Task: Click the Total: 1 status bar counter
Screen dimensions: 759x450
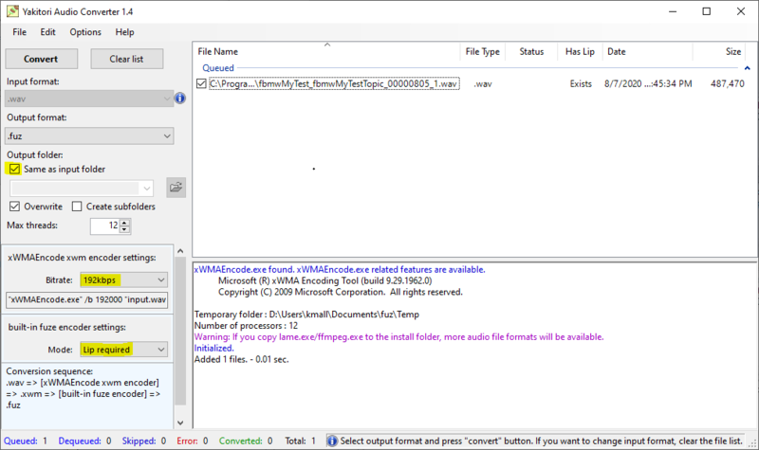Action: coord(300,441)
